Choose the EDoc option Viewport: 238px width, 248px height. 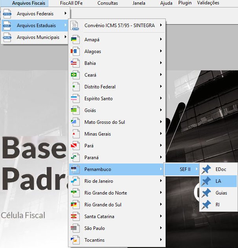219,169
